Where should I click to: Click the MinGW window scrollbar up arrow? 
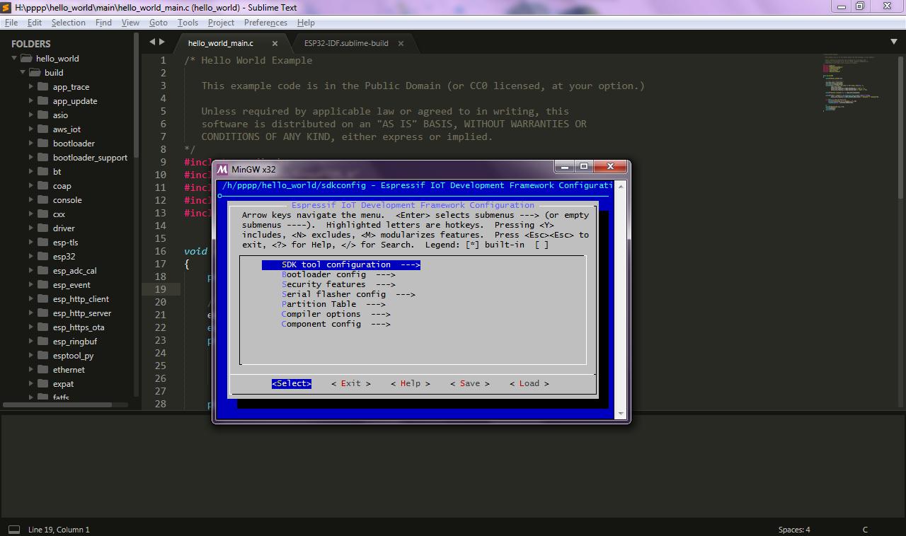click(621, 185)
